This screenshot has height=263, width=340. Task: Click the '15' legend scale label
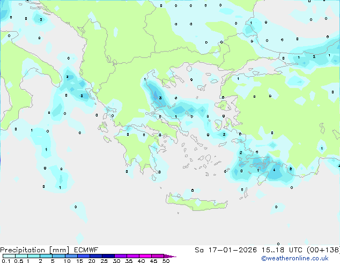pos(79,261)
